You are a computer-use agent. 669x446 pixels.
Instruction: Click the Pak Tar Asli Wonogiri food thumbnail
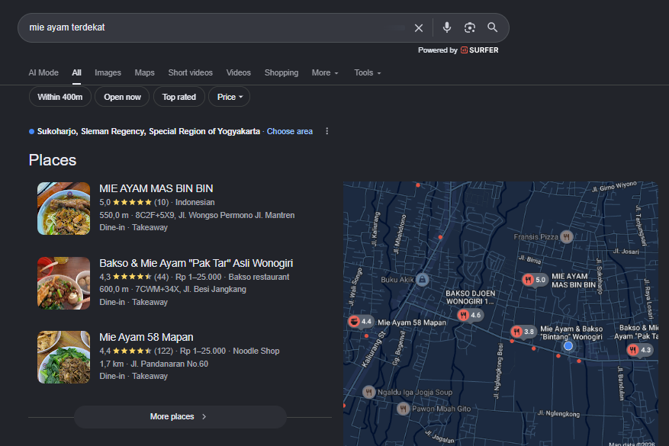64,283
